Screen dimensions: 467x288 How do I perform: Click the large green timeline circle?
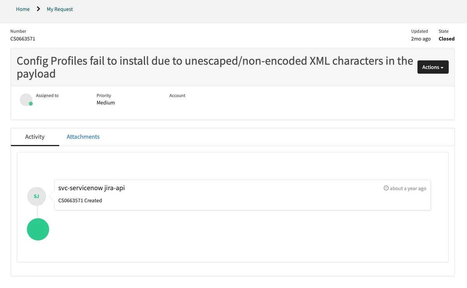(x=38, y=229)
